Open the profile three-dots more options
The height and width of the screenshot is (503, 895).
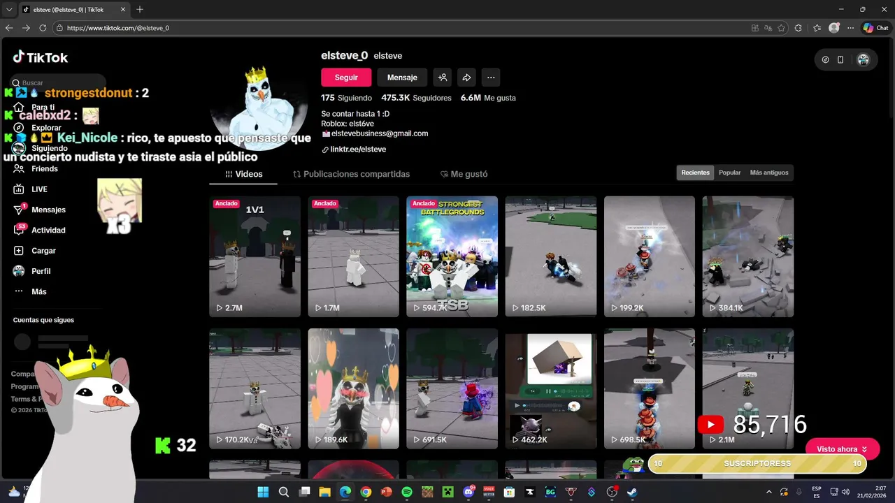click(491, 78)
